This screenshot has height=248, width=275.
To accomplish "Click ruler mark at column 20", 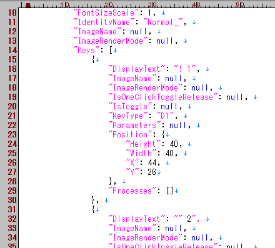I will coord(109,5).
